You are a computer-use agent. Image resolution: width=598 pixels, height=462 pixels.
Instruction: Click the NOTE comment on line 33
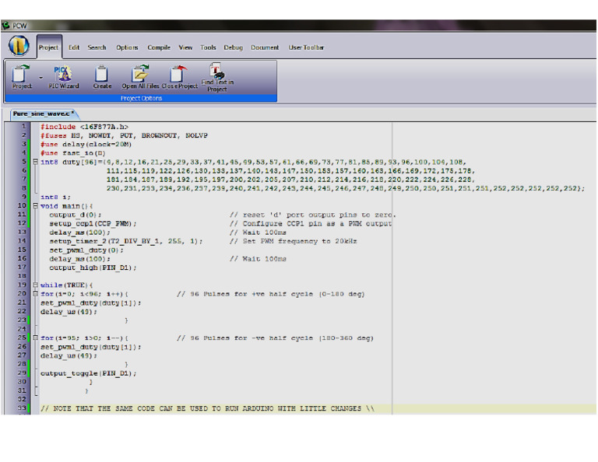(207, 408)
